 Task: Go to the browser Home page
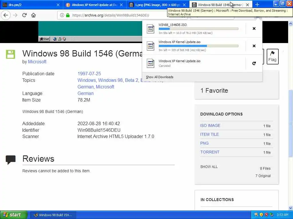coord(33,15)
